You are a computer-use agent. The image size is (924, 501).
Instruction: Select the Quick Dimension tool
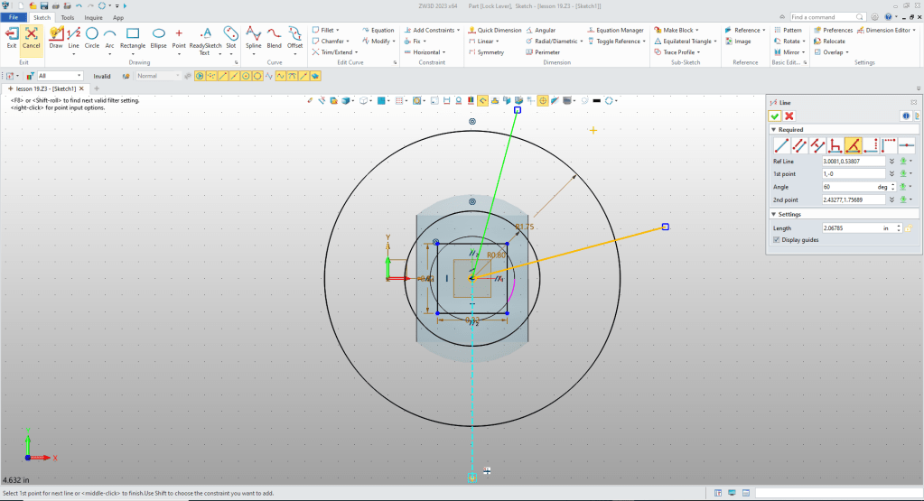click(499, 30)
